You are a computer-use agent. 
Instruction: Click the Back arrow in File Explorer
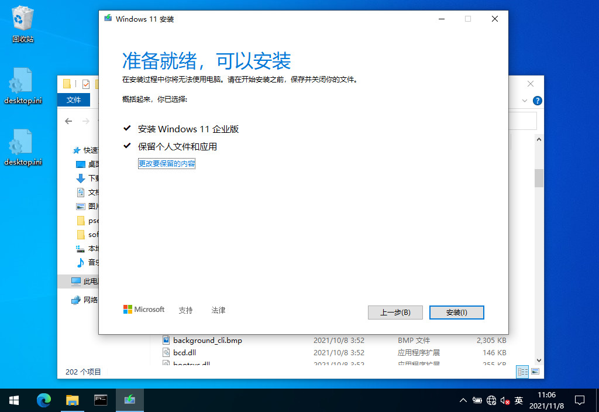click(68, 121)
